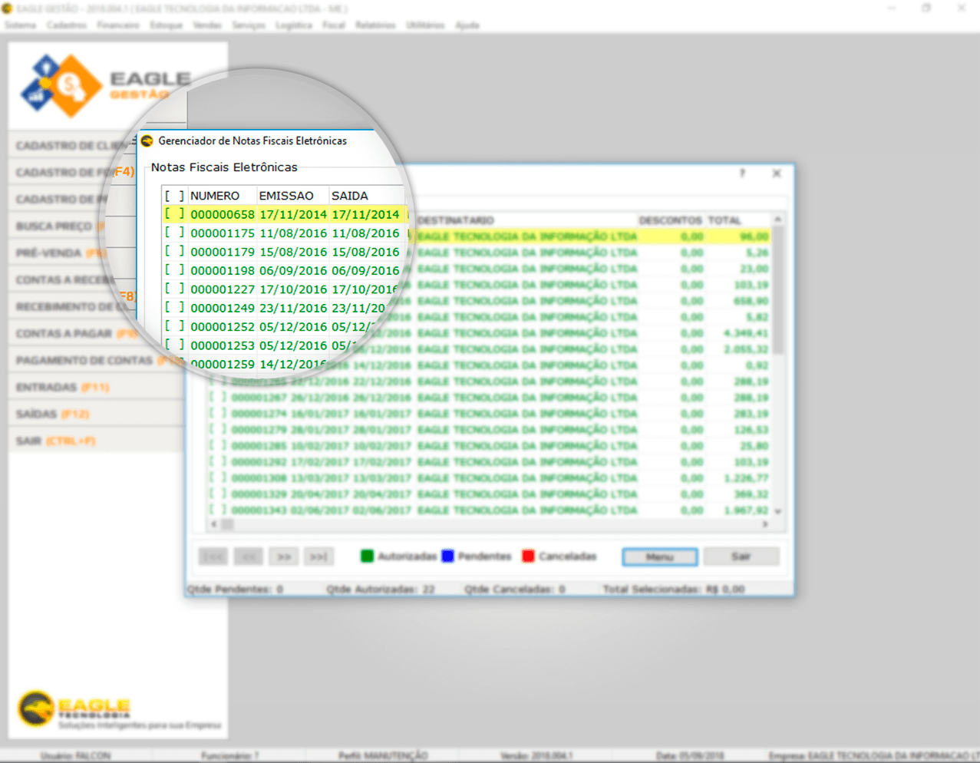Viewport: 980px width, 763px height.
Task: Click 'Total Selecionadas: R$ 0,00' status text
Action: coord(674,590)
